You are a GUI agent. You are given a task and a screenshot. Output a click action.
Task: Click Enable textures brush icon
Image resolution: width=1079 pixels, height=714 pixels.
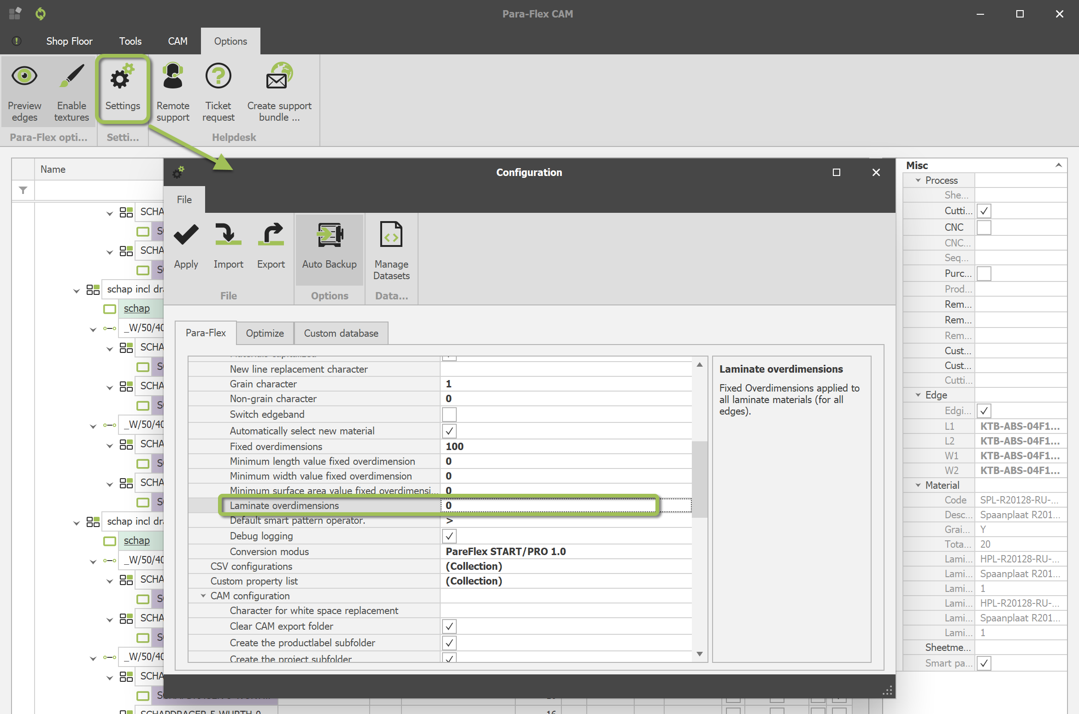pyautogui.click(x=71, y=76)
